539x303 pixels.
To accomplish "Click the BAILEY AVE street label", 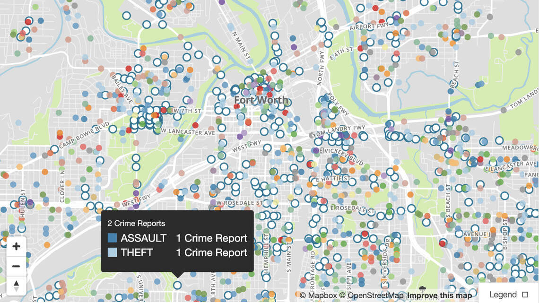I will [122, 89].
